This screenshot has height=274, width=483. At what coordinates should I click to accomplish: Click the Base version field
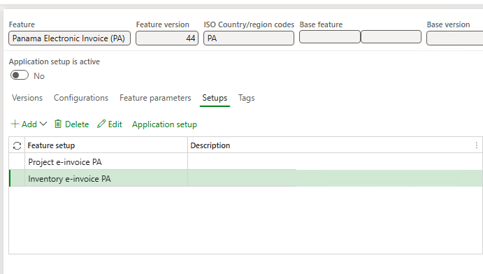coord(454,38)
